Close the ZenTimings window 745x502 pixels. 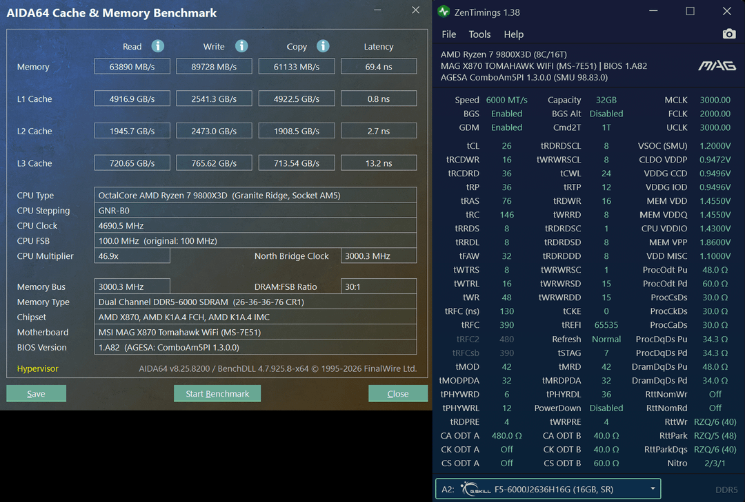pos(726,11)
